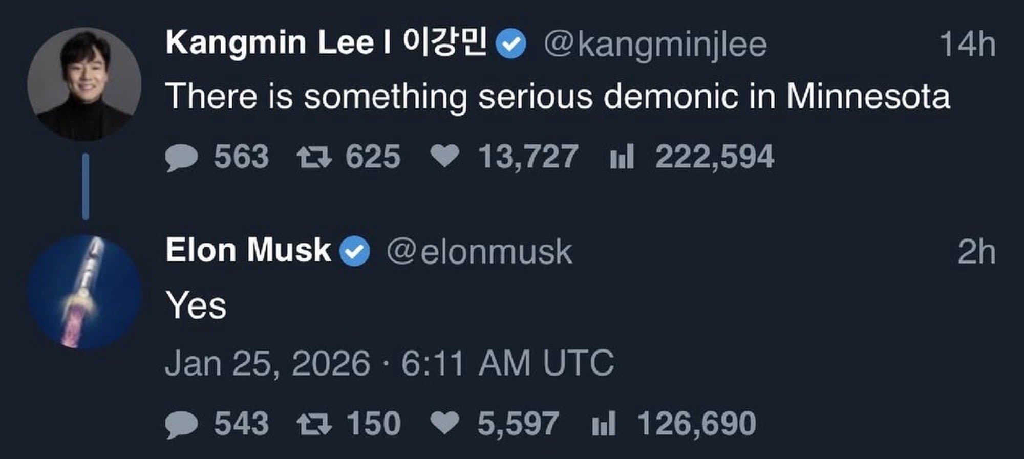The image size is (1024, 459).
Task: Click the Jan 25, 2026 date line
Action: pos(390,363)
